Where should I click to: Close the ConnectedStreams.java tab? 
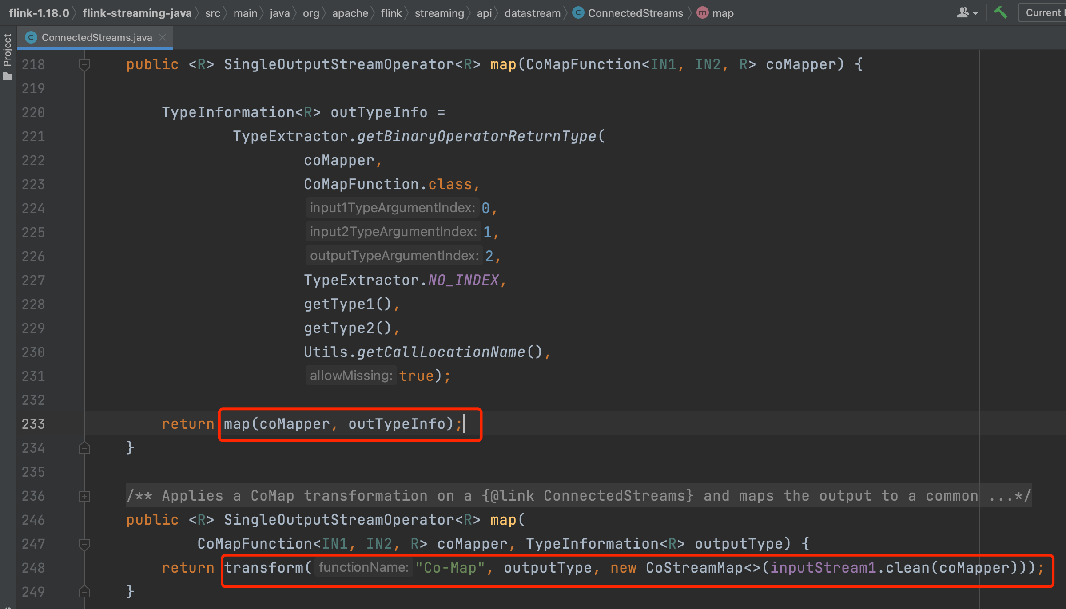[x=163, y=37]
